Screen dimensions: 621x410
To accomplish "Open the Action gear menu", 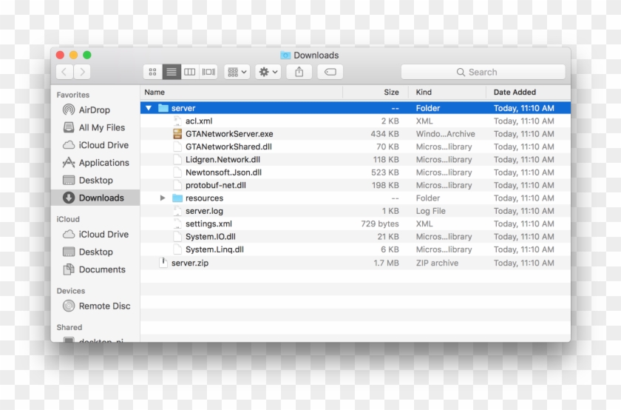I will 268,72.
